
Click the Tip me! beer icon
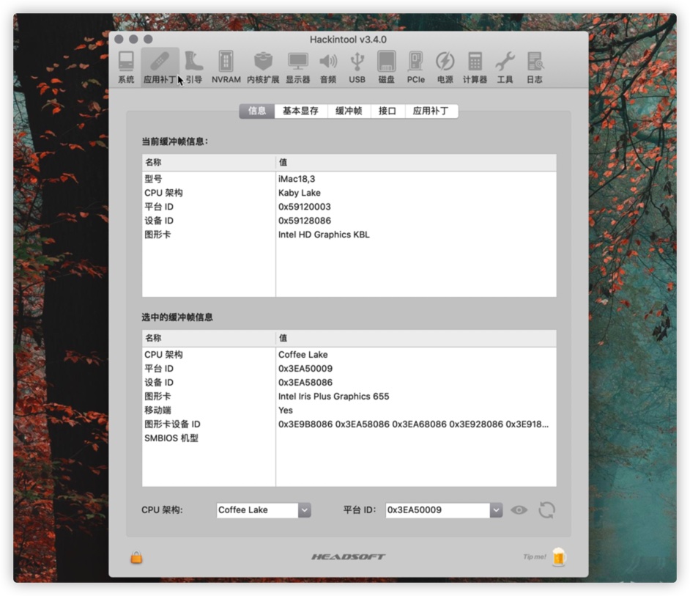(558, 557)
